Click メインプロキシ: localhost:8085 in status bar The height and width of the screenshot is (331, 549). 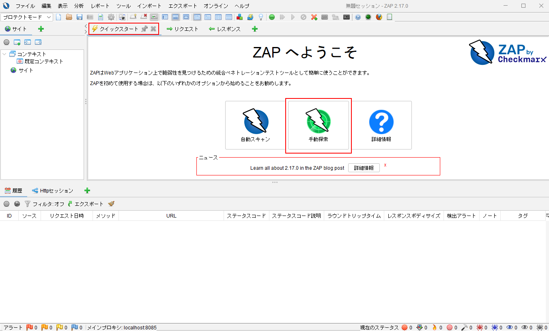point(122,327)
